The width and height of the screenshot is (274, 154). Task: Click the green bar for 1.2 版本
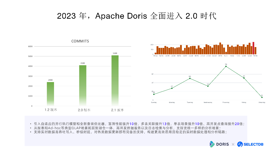[x=50, y=94]
